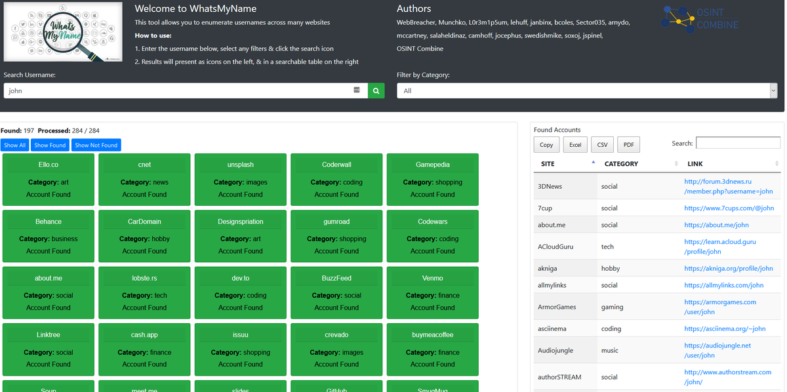Click the Copy export button
The width and height of the screenshot is (787, 392).
click(546, 145)
